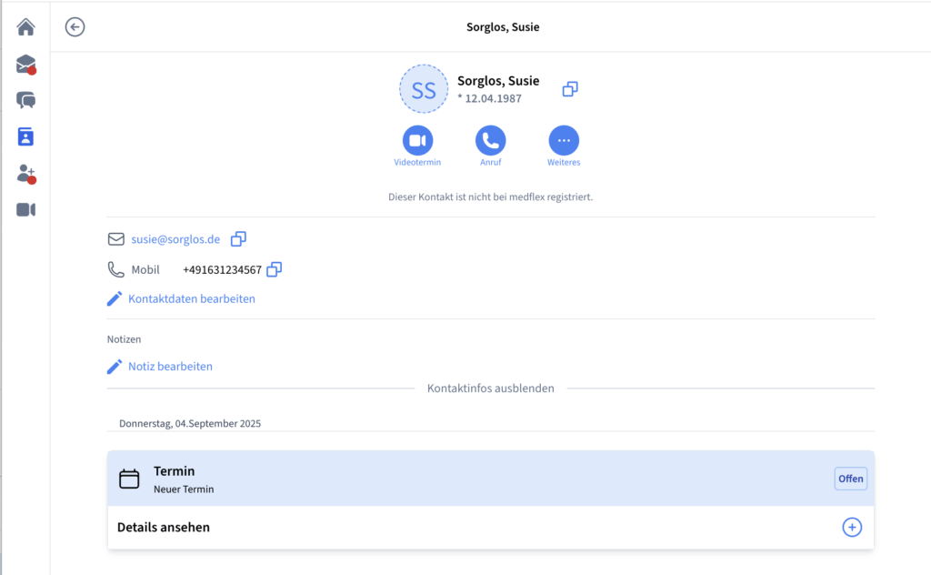Open the mail inbox sidebar icon
Viewport: 931px width, 575px height.
(25, 65)
